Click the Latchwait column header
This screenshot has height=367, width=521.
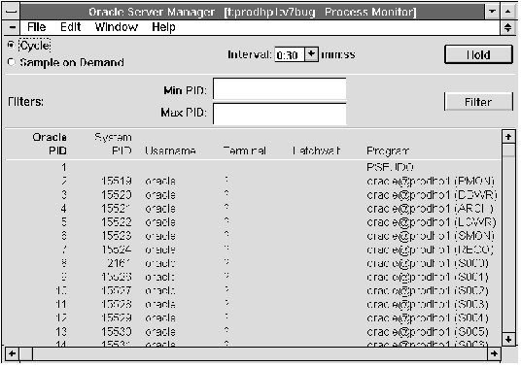pos(316,150)
